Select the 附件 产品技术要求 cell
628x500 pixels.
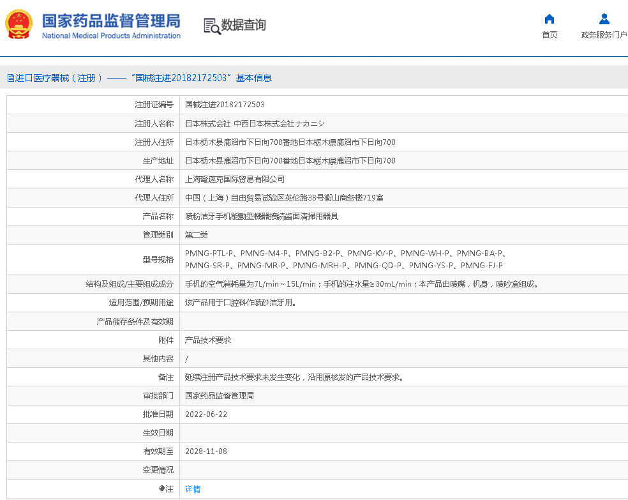[207, 340]
